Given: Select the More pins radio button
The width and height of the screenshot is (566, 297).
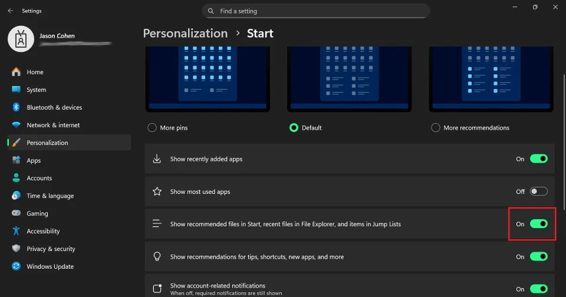Looking at the screenshot, I should (x=152, y=127).
